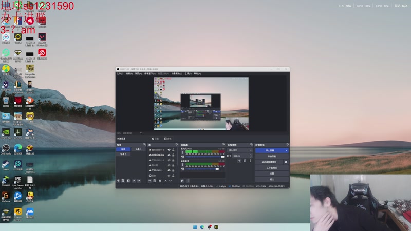Move the scene up with the 场景 panel arrow
411x231 pixels.
[x=134, y=181]
